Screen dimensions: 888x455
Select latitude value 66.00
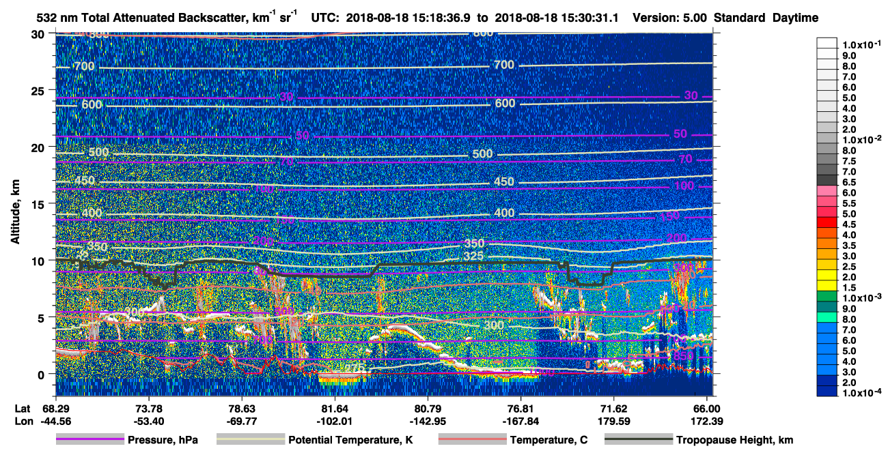707,408
